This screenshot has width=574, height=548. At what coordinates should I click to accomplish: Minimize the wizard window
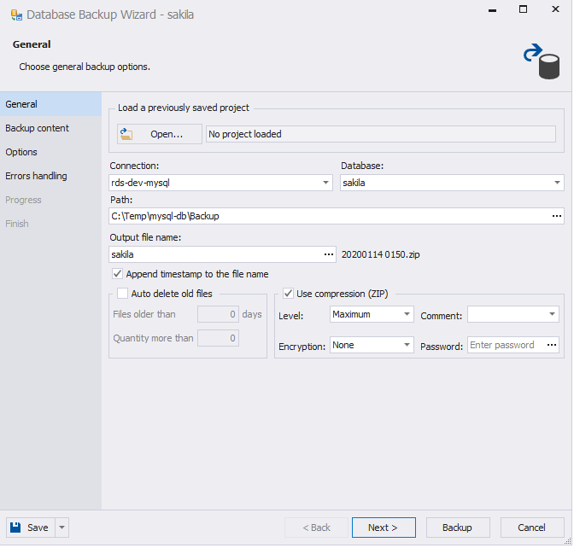point(492,10)
